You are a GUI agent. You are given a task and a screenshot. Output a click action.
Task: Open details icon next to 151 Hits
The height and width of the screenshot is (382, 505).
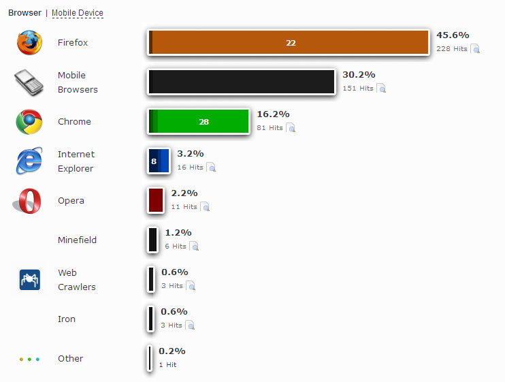tap(381, 89)
